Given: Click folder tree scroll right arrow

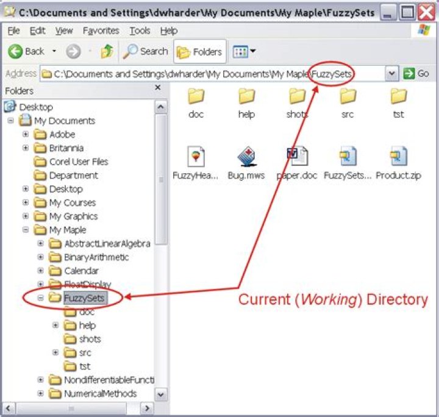Looking at the screenshot, I should point(147,408).
